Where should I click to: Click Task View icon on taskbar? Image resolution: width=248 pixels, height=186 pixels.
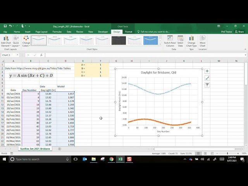[x=76, y=159]
